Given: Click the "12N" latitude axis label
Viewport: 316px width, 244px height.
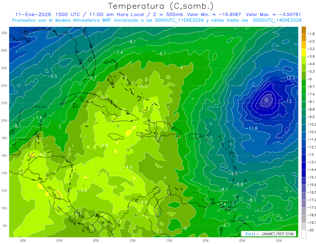Looking at the screenshot, I should 4,190.
